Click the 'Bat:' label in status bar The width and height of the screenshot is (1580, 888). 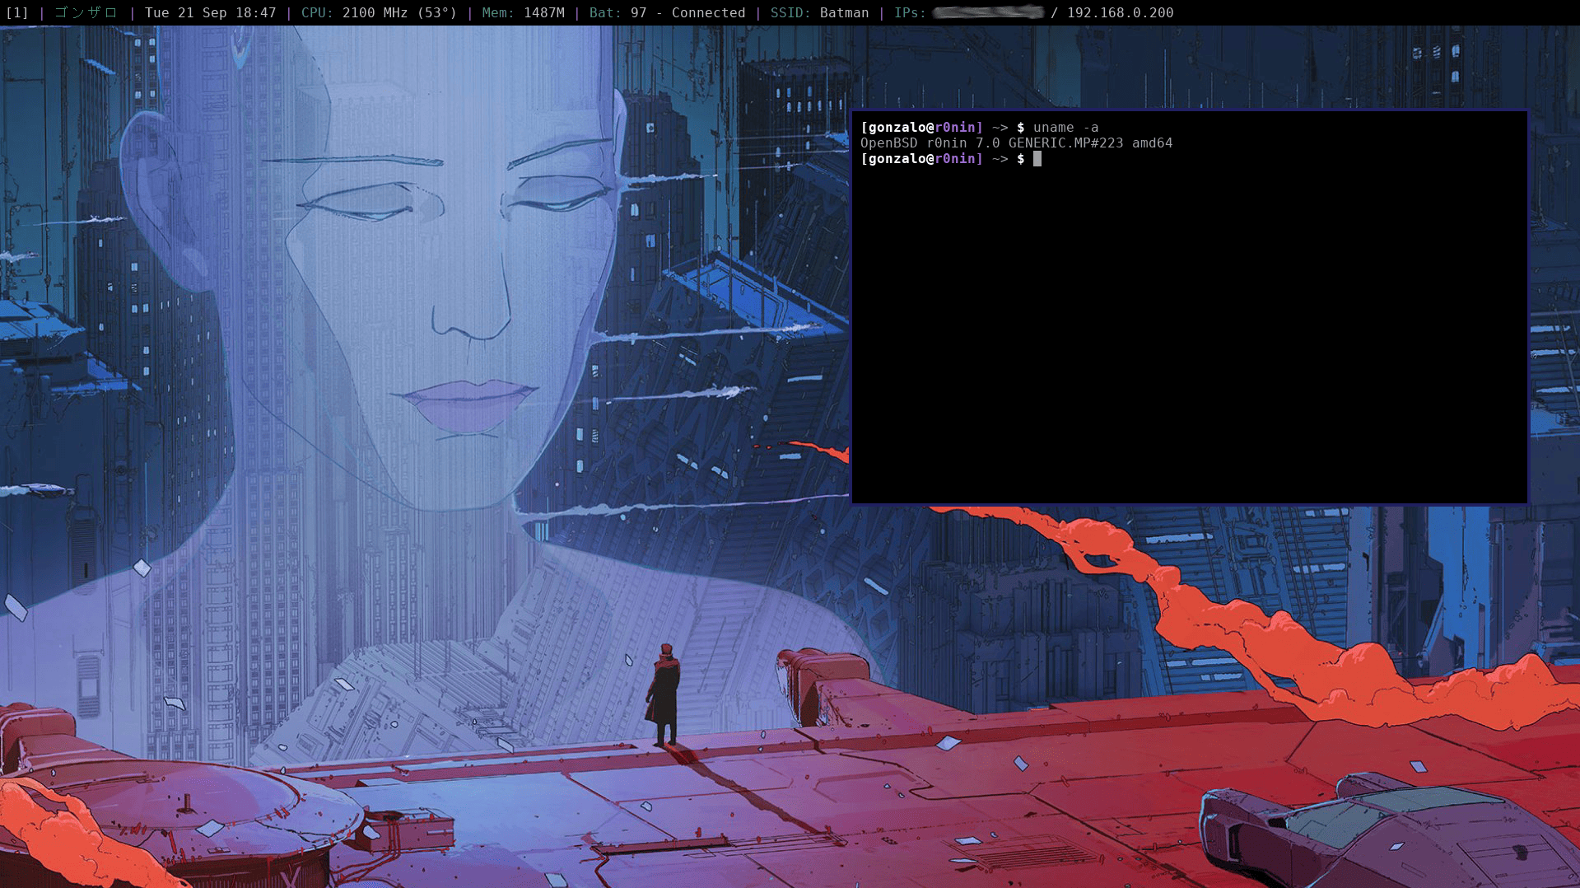pyautogui.click(x=605, y=12)
